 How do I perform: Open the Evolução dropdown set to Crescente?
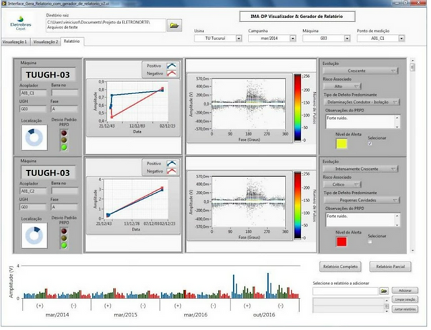coord(360,71)
